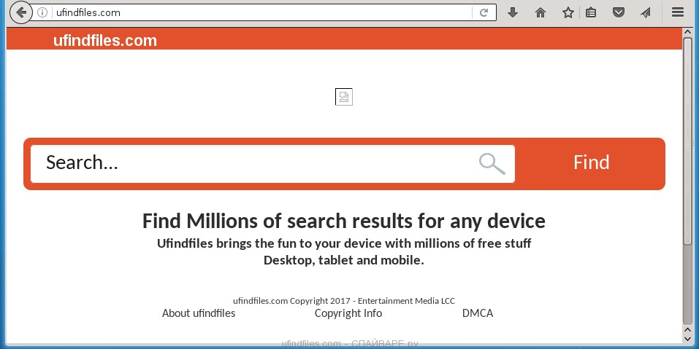This screenshot has height=349, width=699.
Task: Go to the Firefox home page
Action: click(x=541, y=12)
